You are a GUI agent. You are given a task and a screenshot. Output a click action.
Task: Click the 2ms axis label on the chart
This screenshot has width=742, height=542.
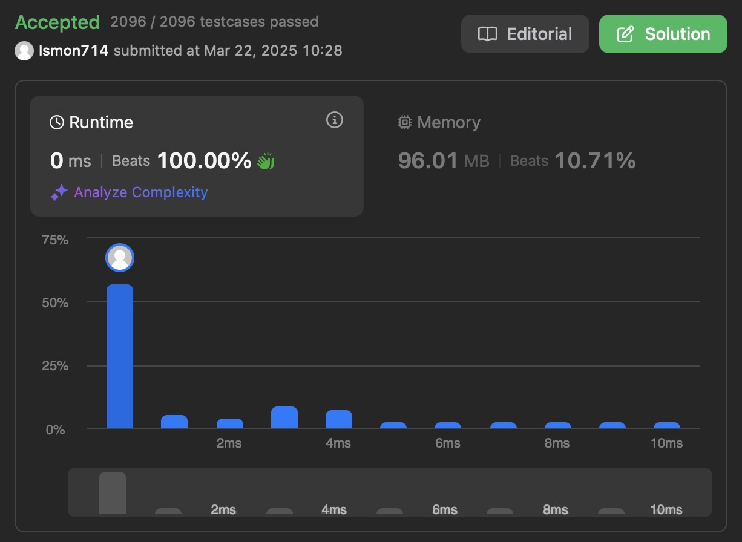click(x=229, y=442)
